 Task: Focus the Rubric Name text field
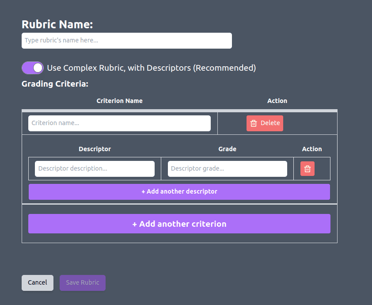click(126, 41)
